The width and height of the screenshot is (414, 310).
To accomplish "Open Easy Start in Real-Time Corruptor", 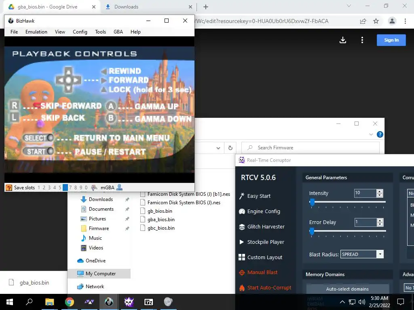I will 255,196.
